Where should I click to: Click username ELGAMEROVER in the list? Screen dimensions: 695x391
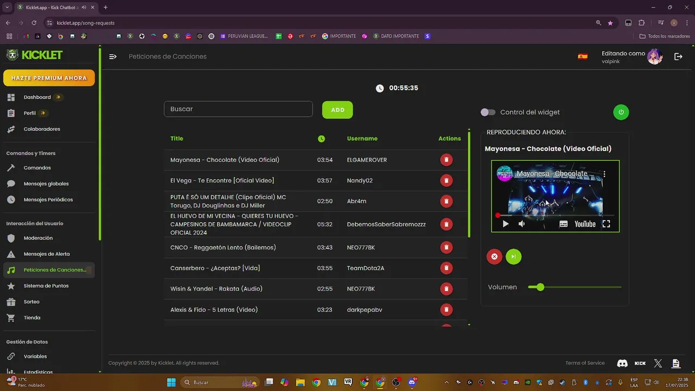pyautogui.click(x=367, y=160)
